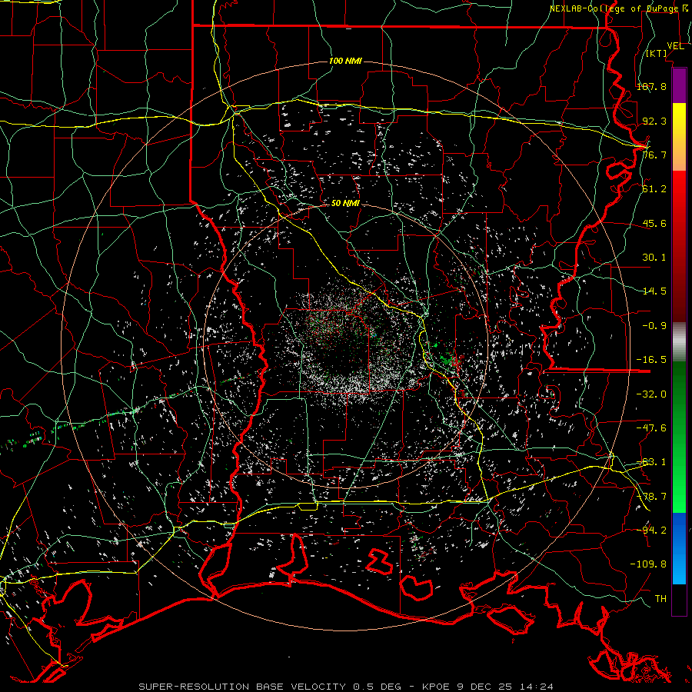This screenshot has width=692, height=692.
Task: Select the 14.5 scale value
Action: click(654, 291)
